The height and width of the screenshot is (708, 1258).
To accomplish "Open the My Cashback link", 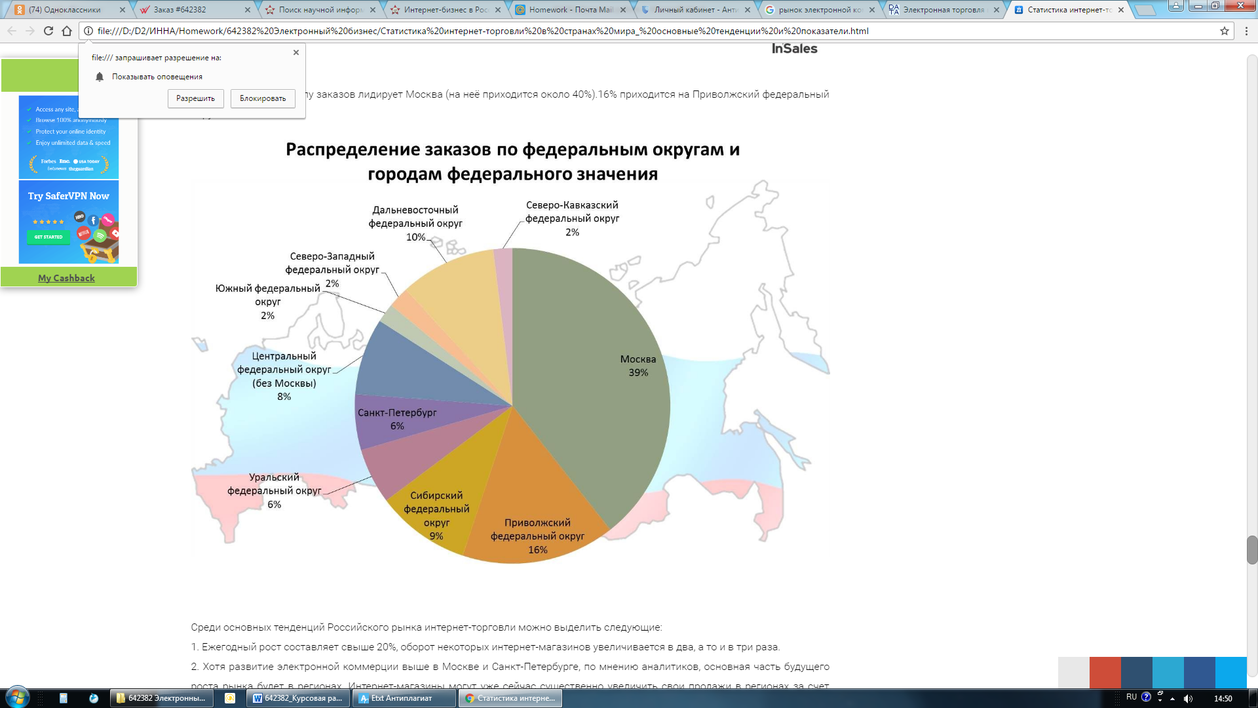I will pos(66,278).
